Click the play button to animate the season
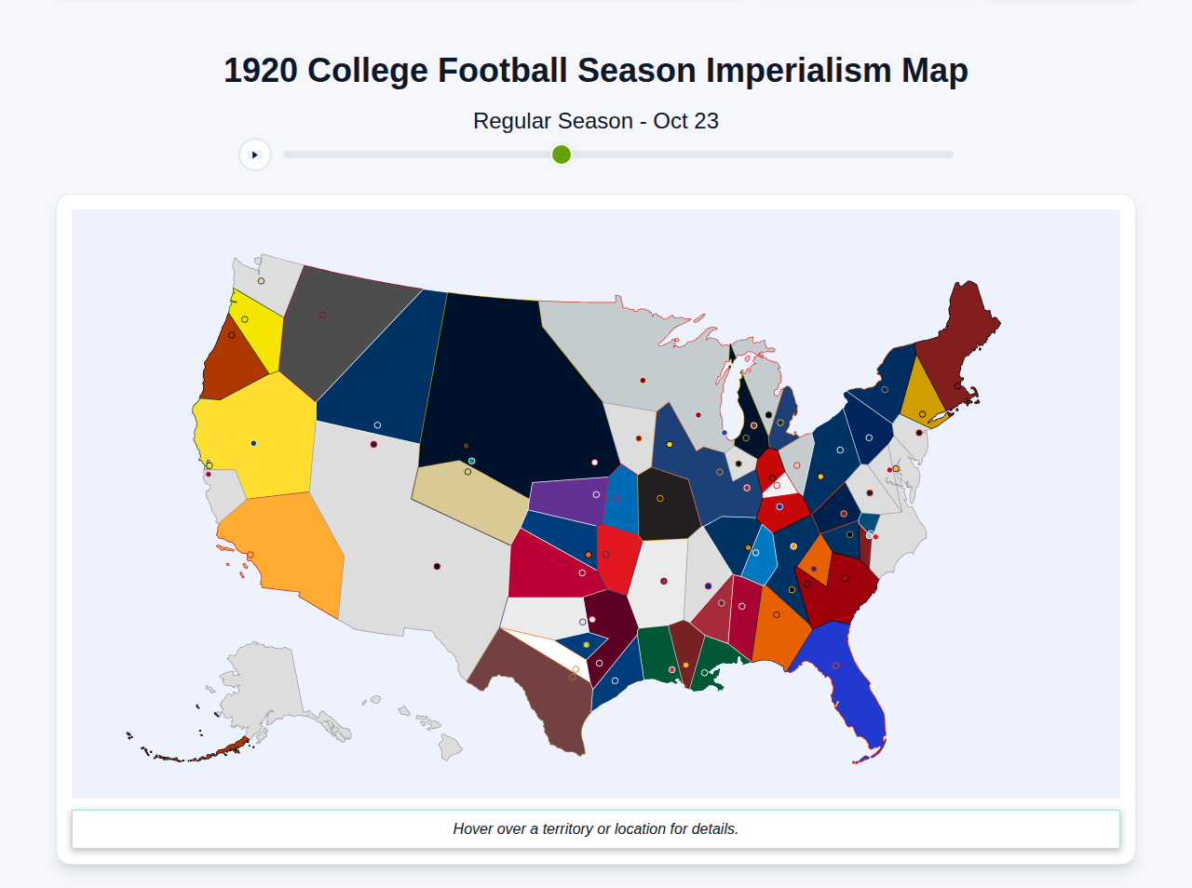 coord(255,155)
